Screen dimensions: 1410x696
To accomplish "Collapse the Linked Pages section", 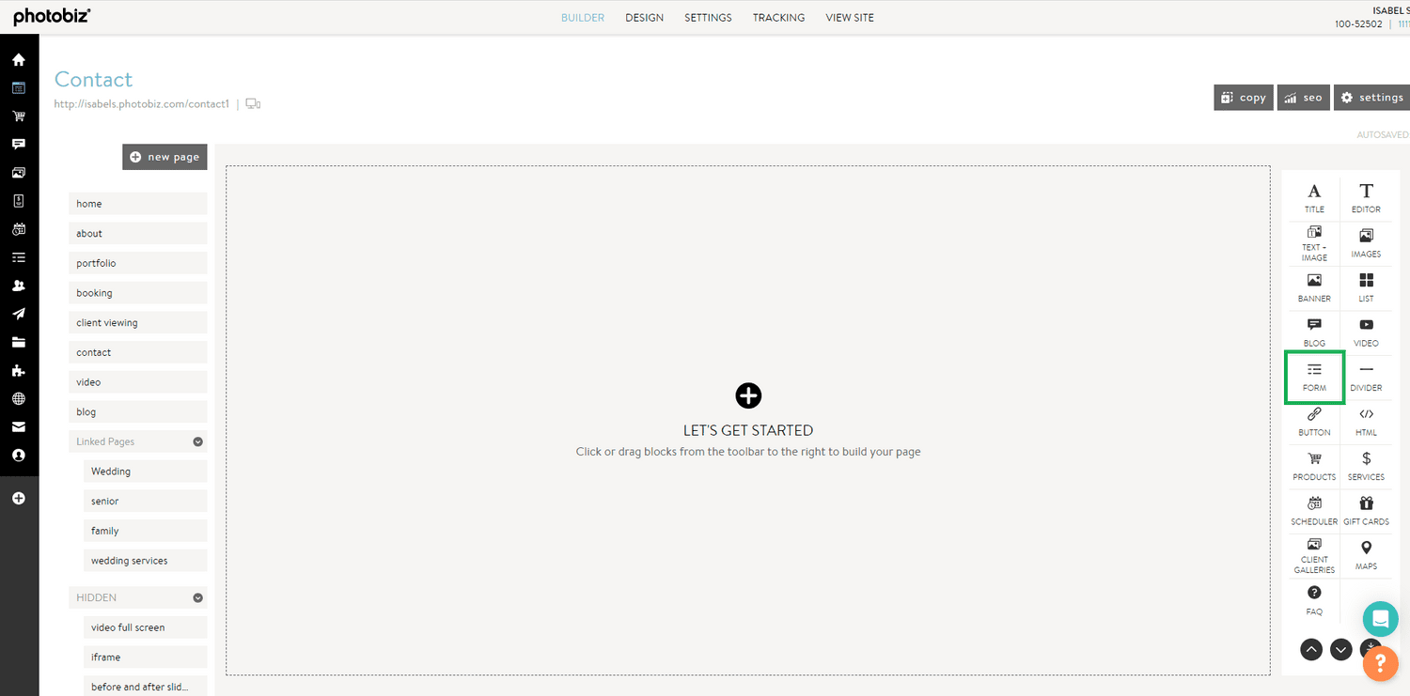I will coord(197,441).
